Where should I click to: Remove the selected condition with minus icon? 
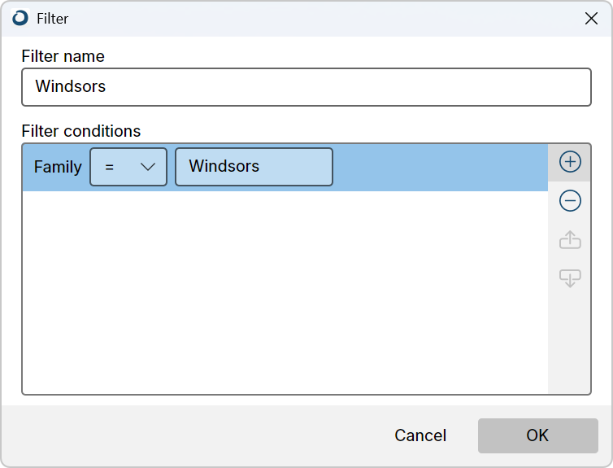pyautogui.click(x=570, y=200)
